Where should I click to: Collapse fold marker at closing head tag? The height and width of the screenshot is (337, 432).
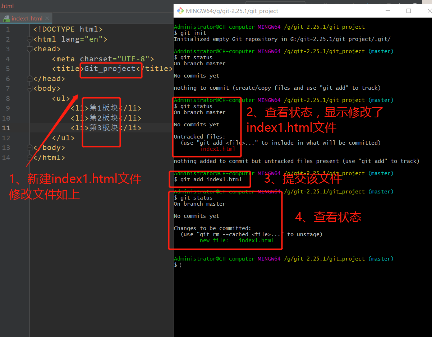point(30,79)
